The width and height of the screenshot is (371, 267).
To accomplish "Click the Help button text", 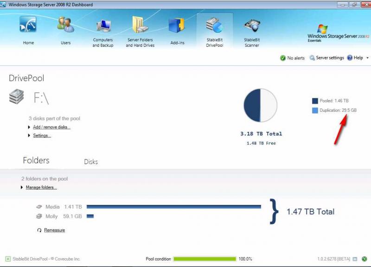I will point(358,57).
